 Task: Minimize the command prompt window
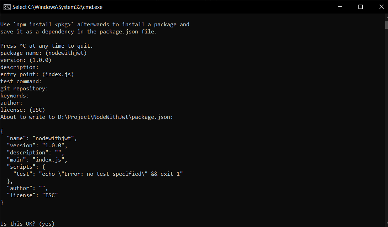pyautogui.click(x=340, y=7)
